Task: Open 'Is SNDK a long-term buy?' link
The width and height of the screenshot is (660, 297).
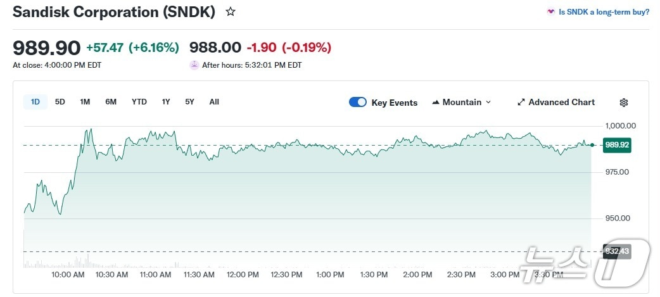Action: click(x=604, y=12)
